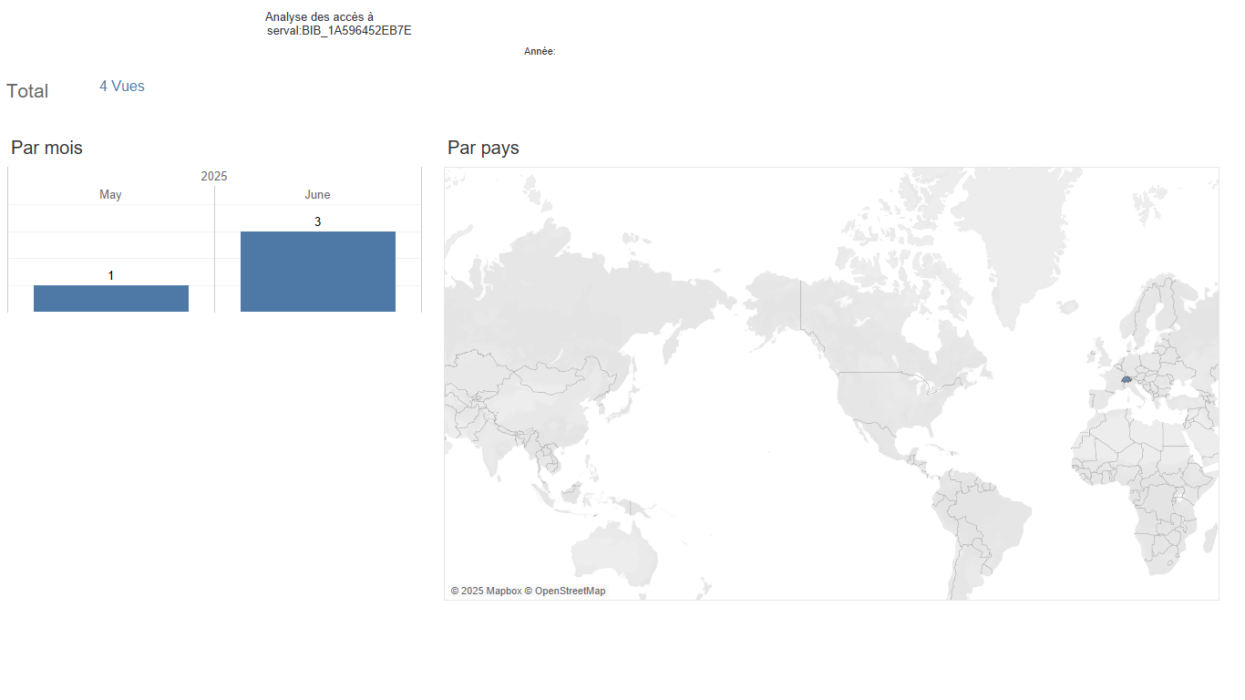Image resolution: width=1245 pixels, height=700 pixels.
Task: Click the 'Par pays' heading
Action: coord(483,148)
